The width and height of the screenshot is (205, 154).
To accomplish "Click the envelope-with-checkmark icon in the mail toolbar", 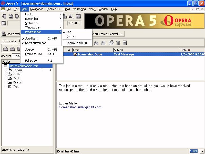I will coord(96,43).
